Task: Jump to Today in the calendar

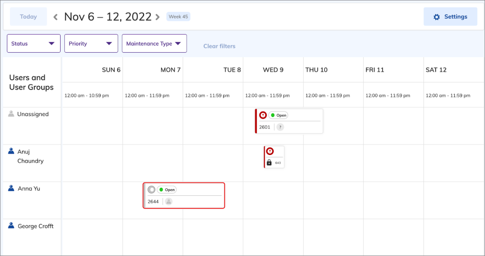Action: [x=28, y=17]
